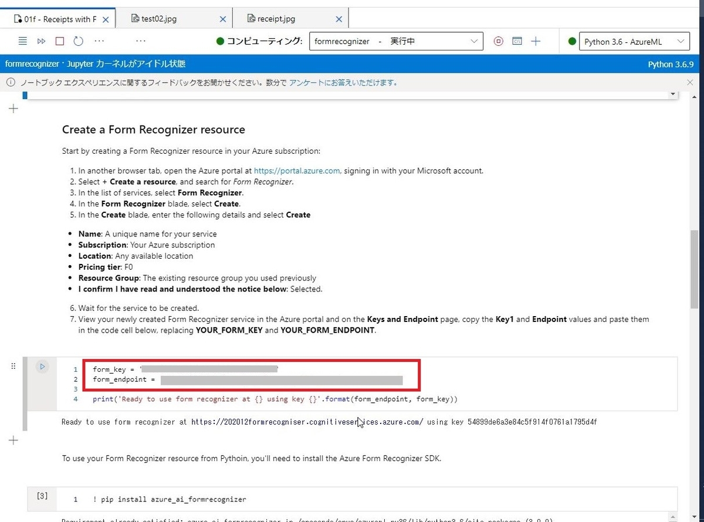This screenshot has width=704, height=522.
Task: Click the pip install azure_ai_formrecognizer line
Action: coord(170,499)
